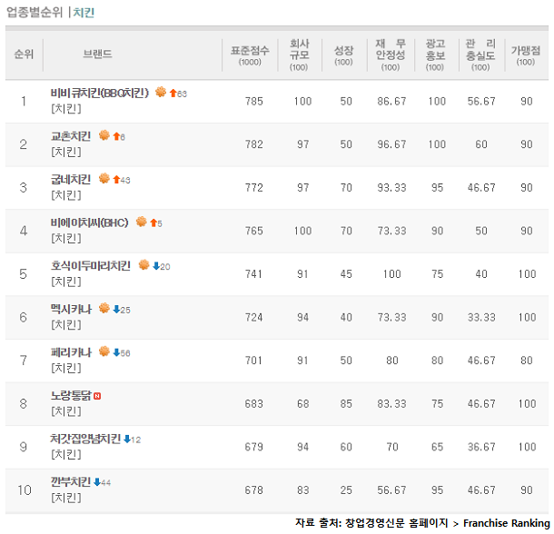Open the 비에이치씨(BHC) brand link

pos(89,222)
